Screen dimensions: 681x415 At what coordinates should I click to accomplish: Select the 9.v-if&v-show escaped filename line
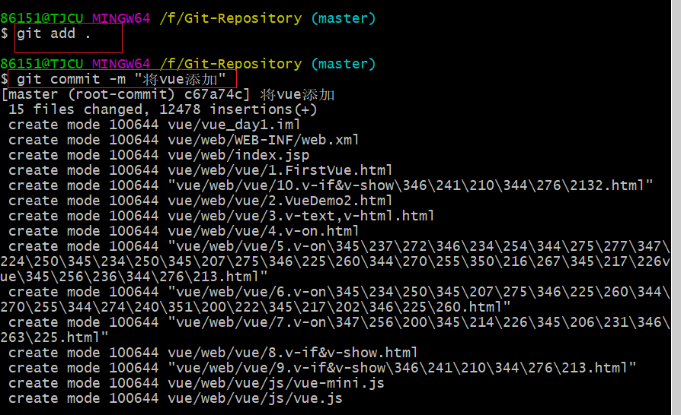pos(401,368)
